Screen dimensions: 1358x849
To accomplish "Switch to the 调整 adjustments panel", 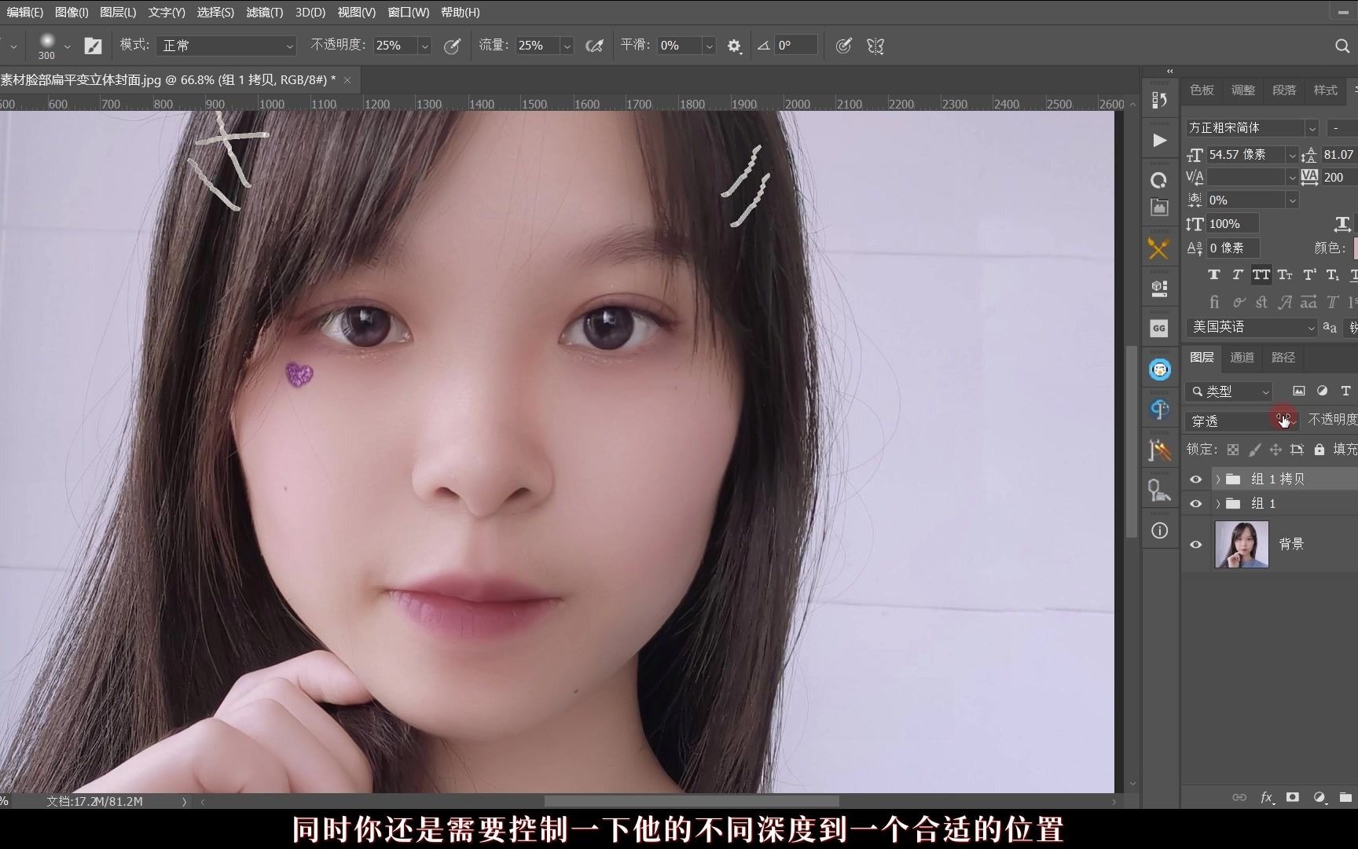I will tap(1242, 90).
